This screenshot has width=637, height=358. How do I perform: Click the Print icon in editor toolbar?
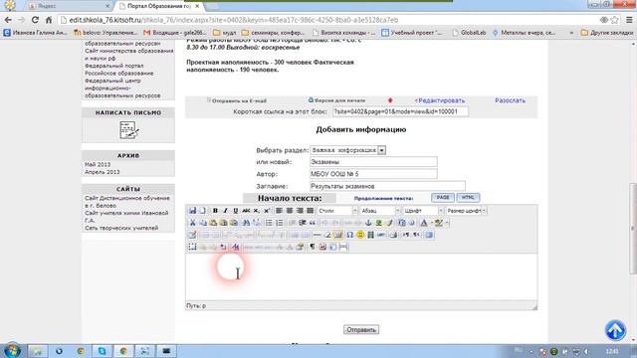tap(393, 235)
